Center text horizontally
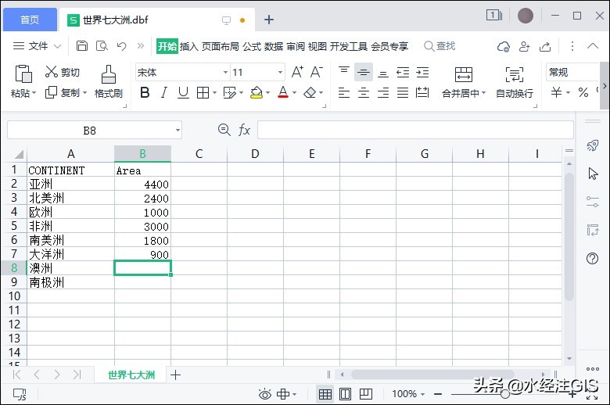This screenshot has width=610, height=405. point(364,92)
